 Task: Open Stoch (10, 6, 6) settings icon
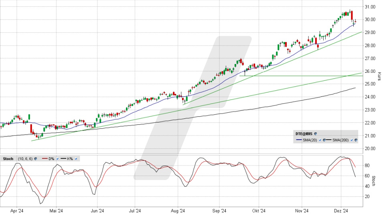click(36, 159)
